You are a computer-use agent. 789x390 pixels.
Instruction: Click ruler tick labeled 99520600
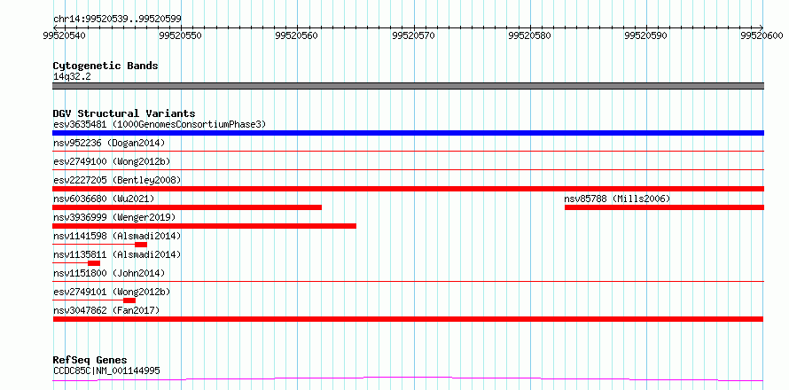[762, 35]
